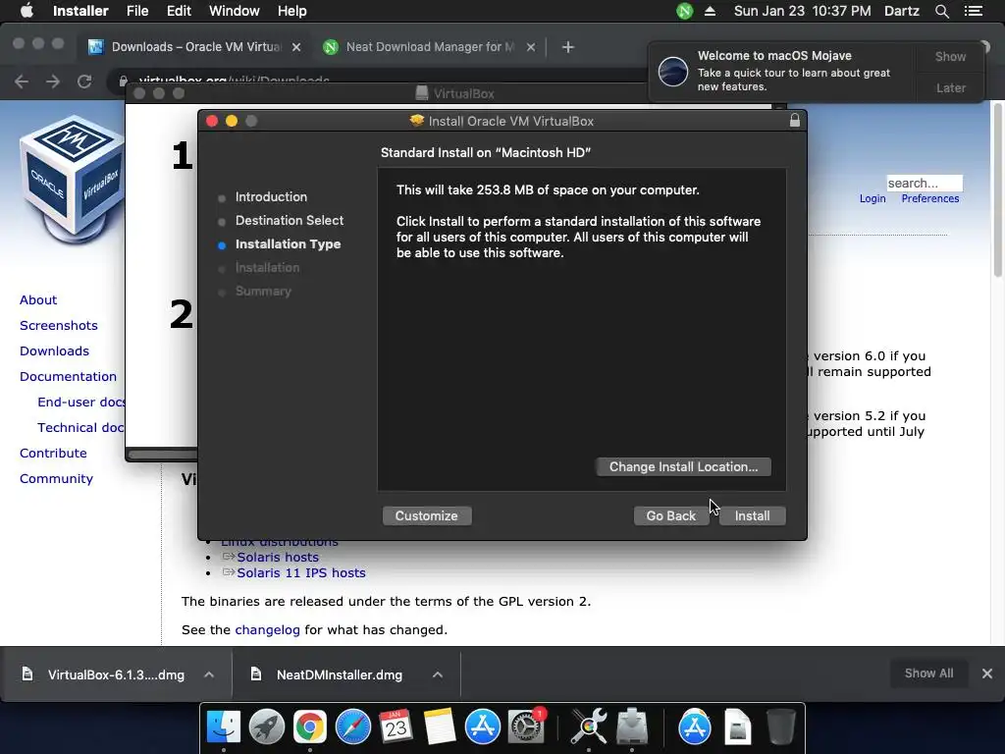This screenshot has height=754, width=1005.
Task: Click the Installer app icon in the Dock
Action: tap(633, 727)
